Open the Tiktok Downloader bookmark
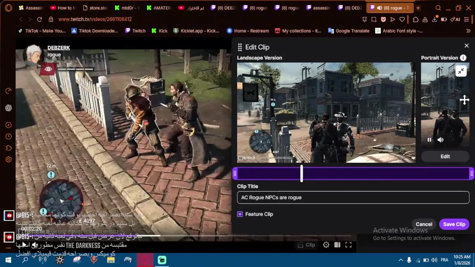 [95, 31]
